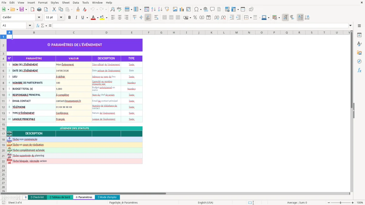Click the Export as PDF icon
Image resolution: width=365 pixels, height=205 pixels.
pos(32,9)
